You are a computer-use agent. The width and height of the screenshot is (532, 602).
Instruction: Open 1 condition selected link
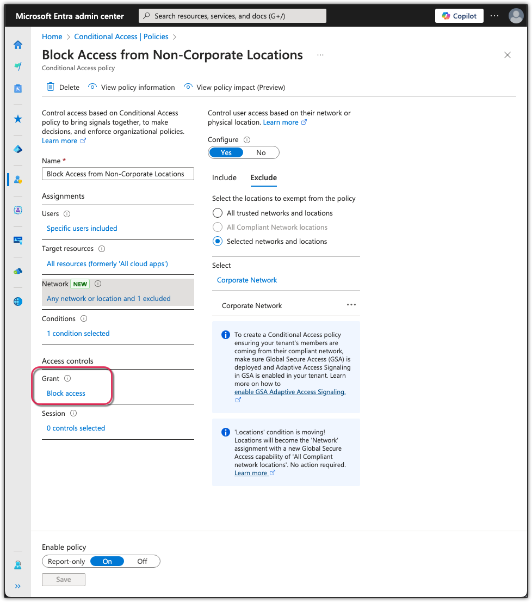tap(78, 334)
